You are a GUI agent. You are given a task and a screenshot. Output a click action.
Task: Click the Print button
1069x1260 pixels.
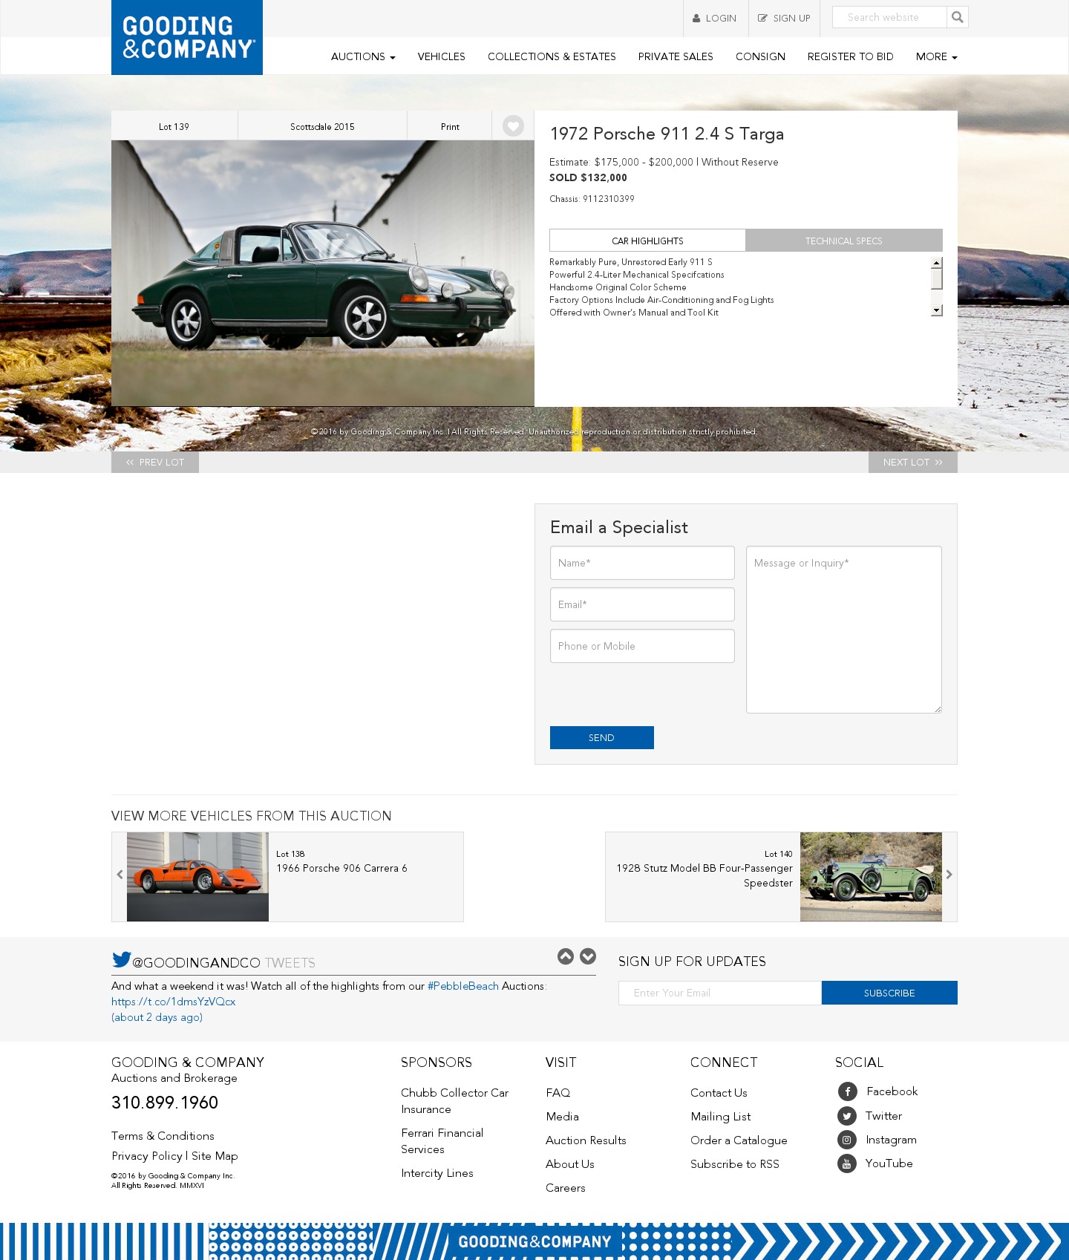point(450,126)
